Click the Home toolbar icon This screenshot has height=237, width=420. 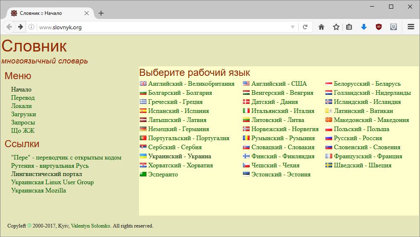click(x=321, y=27)
